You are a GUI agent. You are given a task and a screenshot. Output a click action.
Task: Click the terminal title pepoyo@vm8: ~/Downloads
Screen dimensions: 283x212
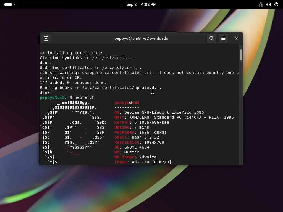tap(141, 38)
